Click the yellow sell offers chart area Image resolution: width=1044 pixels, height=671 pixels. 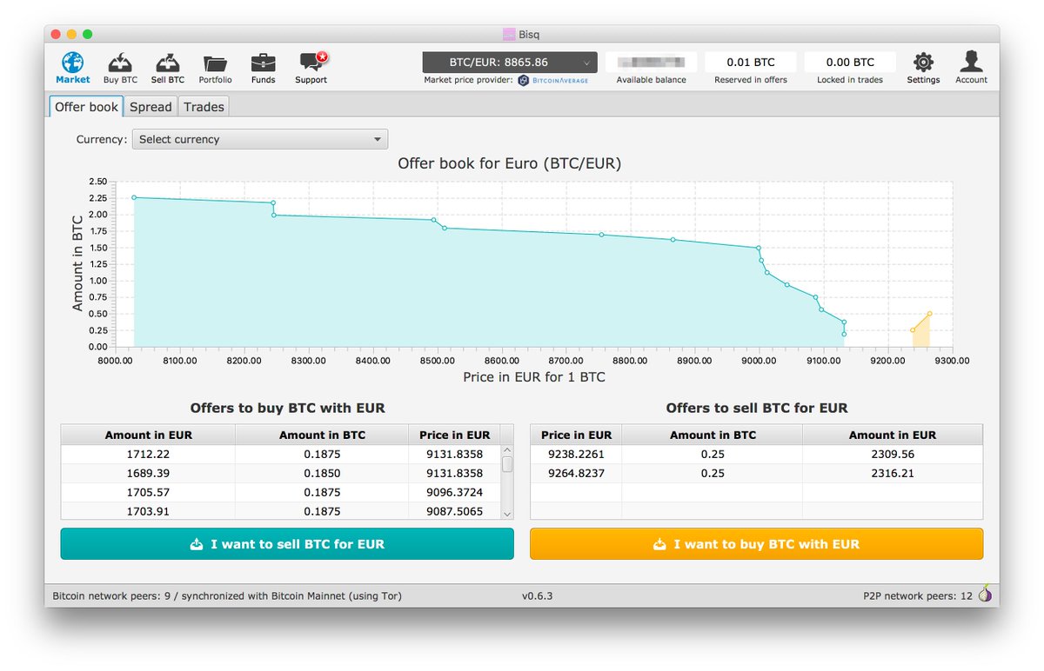(x=923, y=334)
